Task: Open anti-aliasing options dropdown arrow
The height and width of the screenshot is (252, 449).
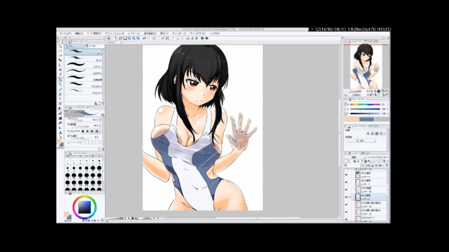Action: 101,131
